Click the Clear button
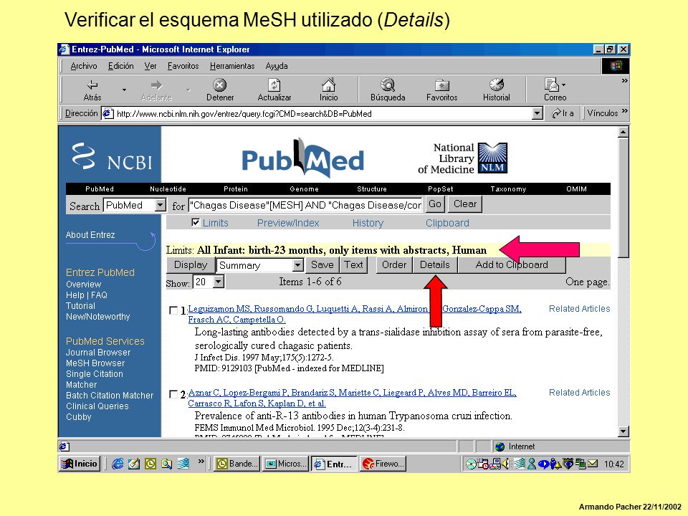 point(464,204)
